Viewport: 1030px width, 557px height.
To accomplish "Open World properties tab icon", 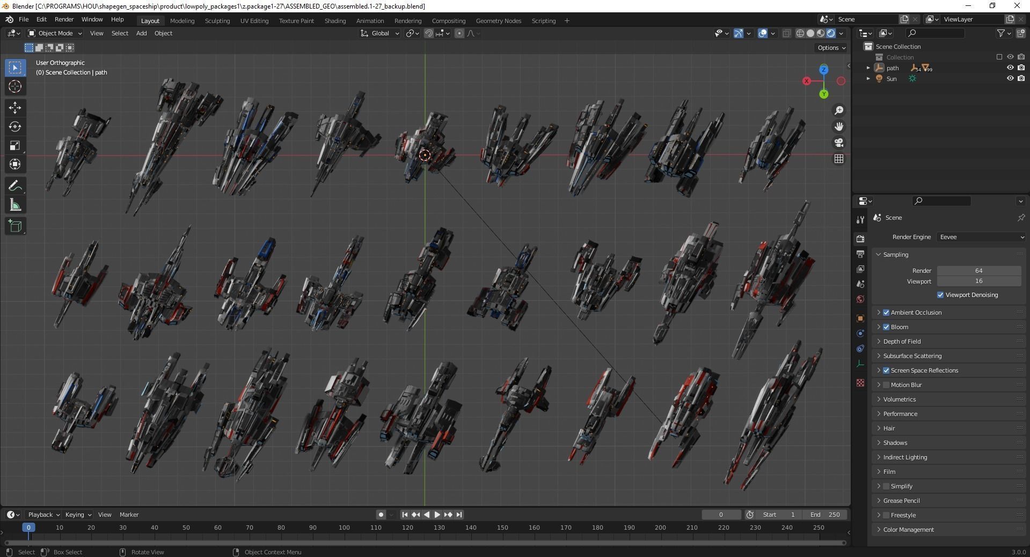I will point(860,299).
